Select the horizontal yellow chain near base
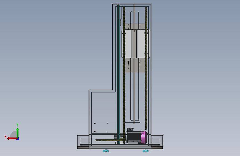Viewport: 240px width, 156px height. click(109, 140)
